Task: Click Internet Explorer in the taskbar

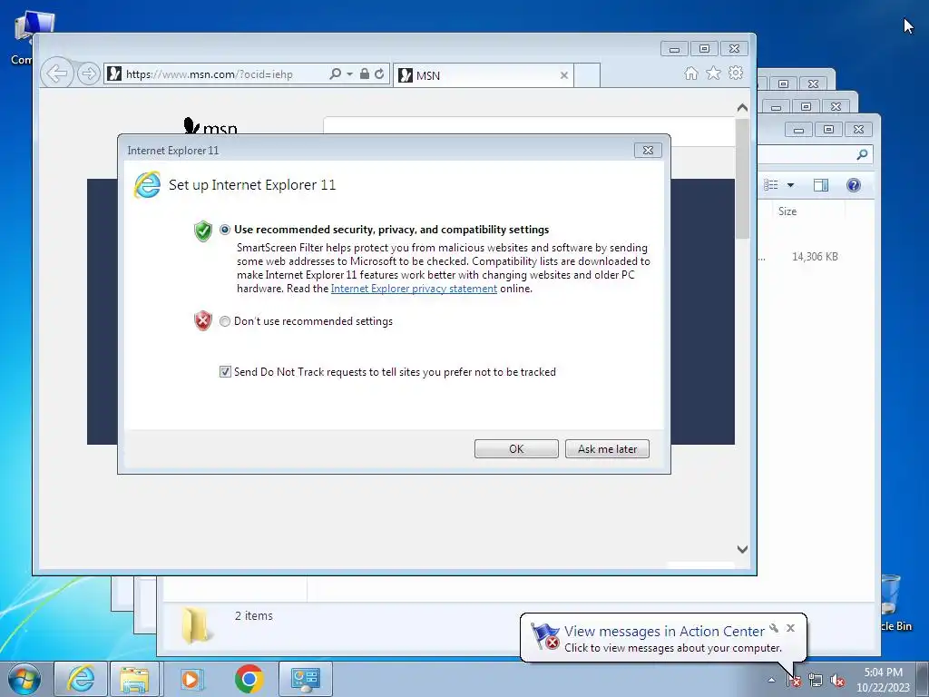Action: click(81, 679)
